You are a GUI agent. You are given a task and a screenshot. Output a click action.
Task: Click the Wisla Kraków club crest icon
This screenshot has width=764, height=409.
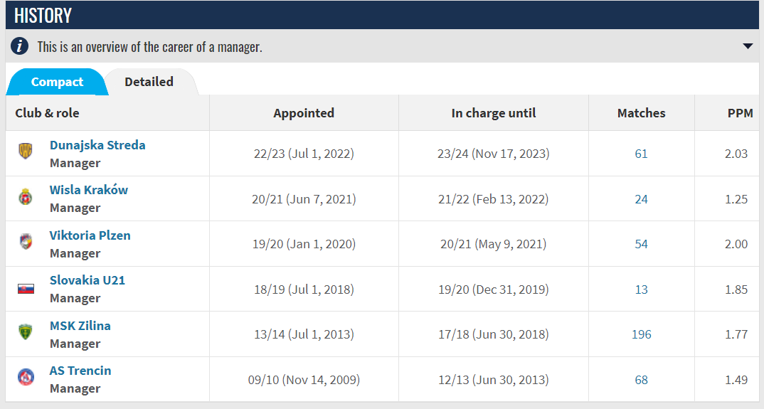[x=26, y=196]
